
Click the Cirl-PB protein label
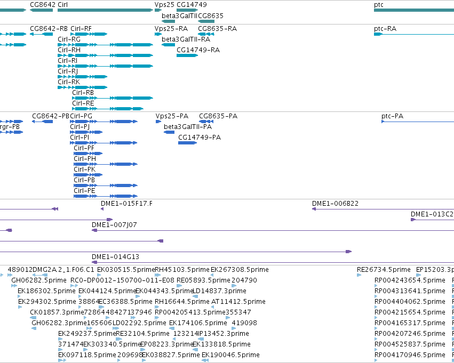click(x=84, y=181)
